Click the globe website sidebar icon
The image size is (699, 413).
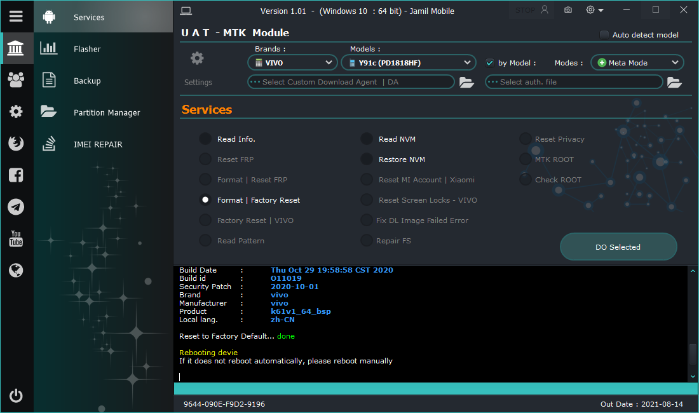click(16, 270)
